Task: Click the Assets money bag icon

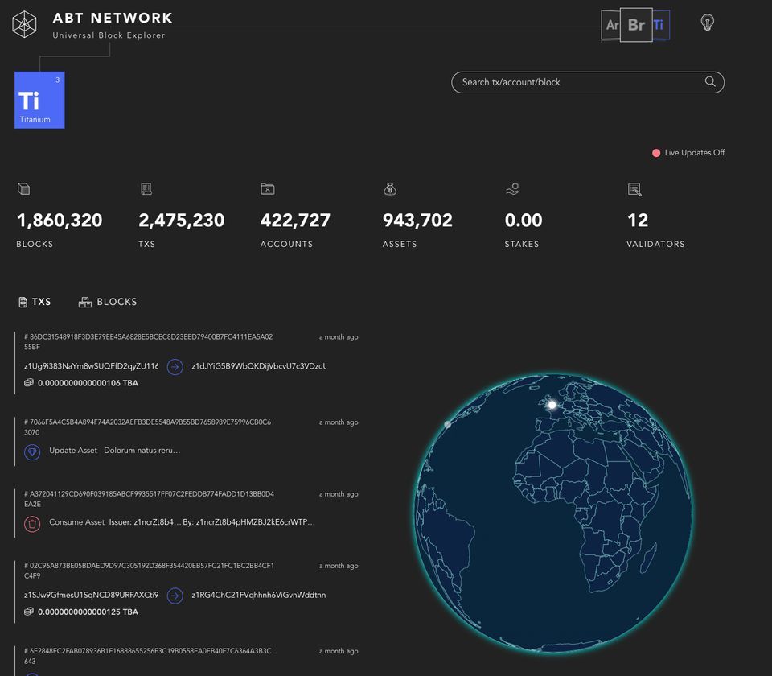Action: coord(390,189)
